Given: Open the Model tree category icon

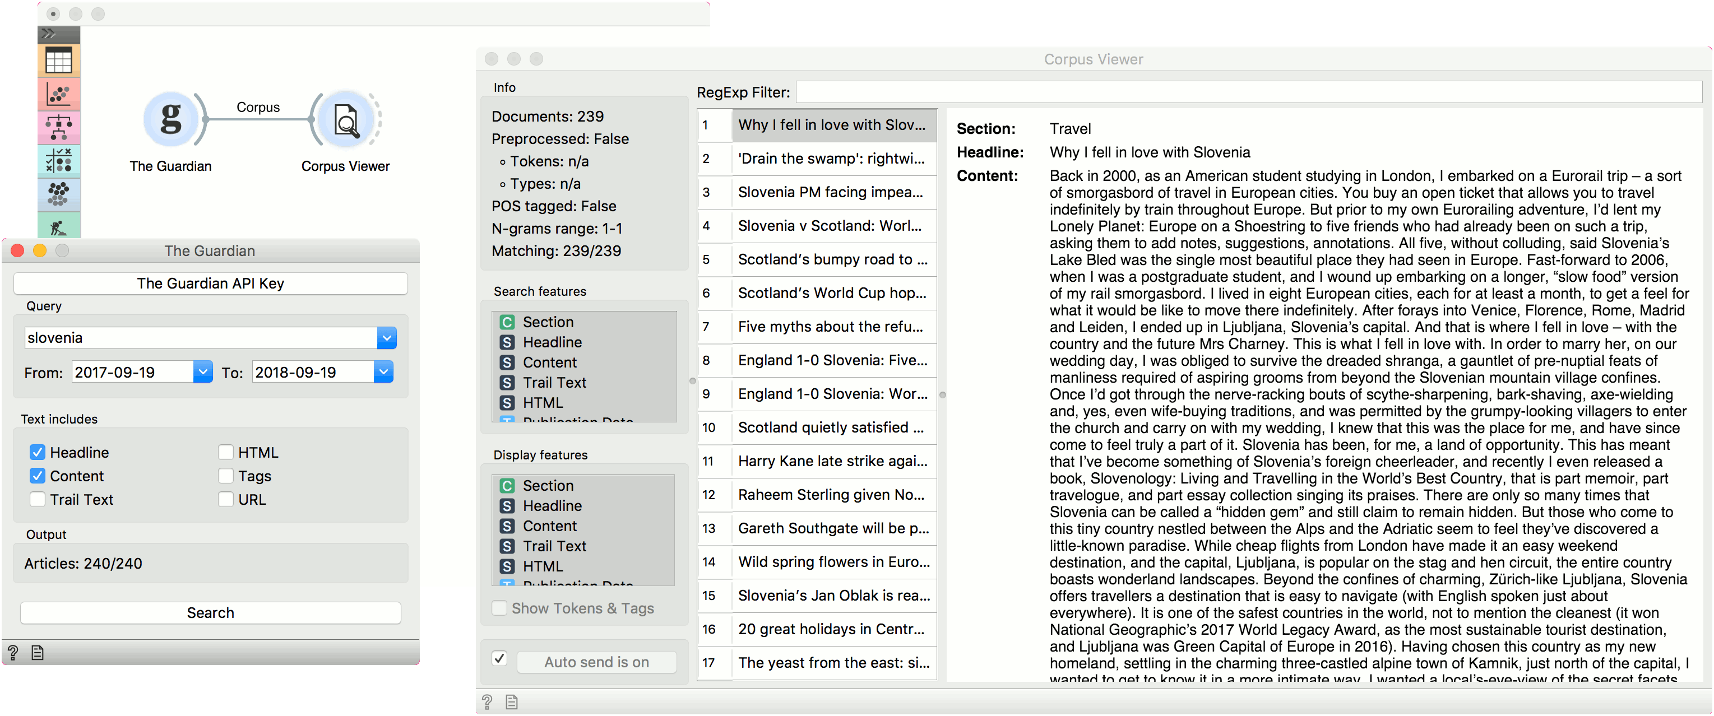Looking at the screenshot, I should [58, 128].
